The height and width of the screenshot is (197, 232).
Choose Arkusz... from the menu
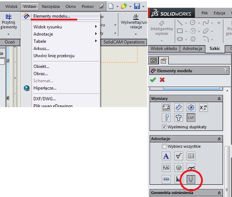[60, 49]
